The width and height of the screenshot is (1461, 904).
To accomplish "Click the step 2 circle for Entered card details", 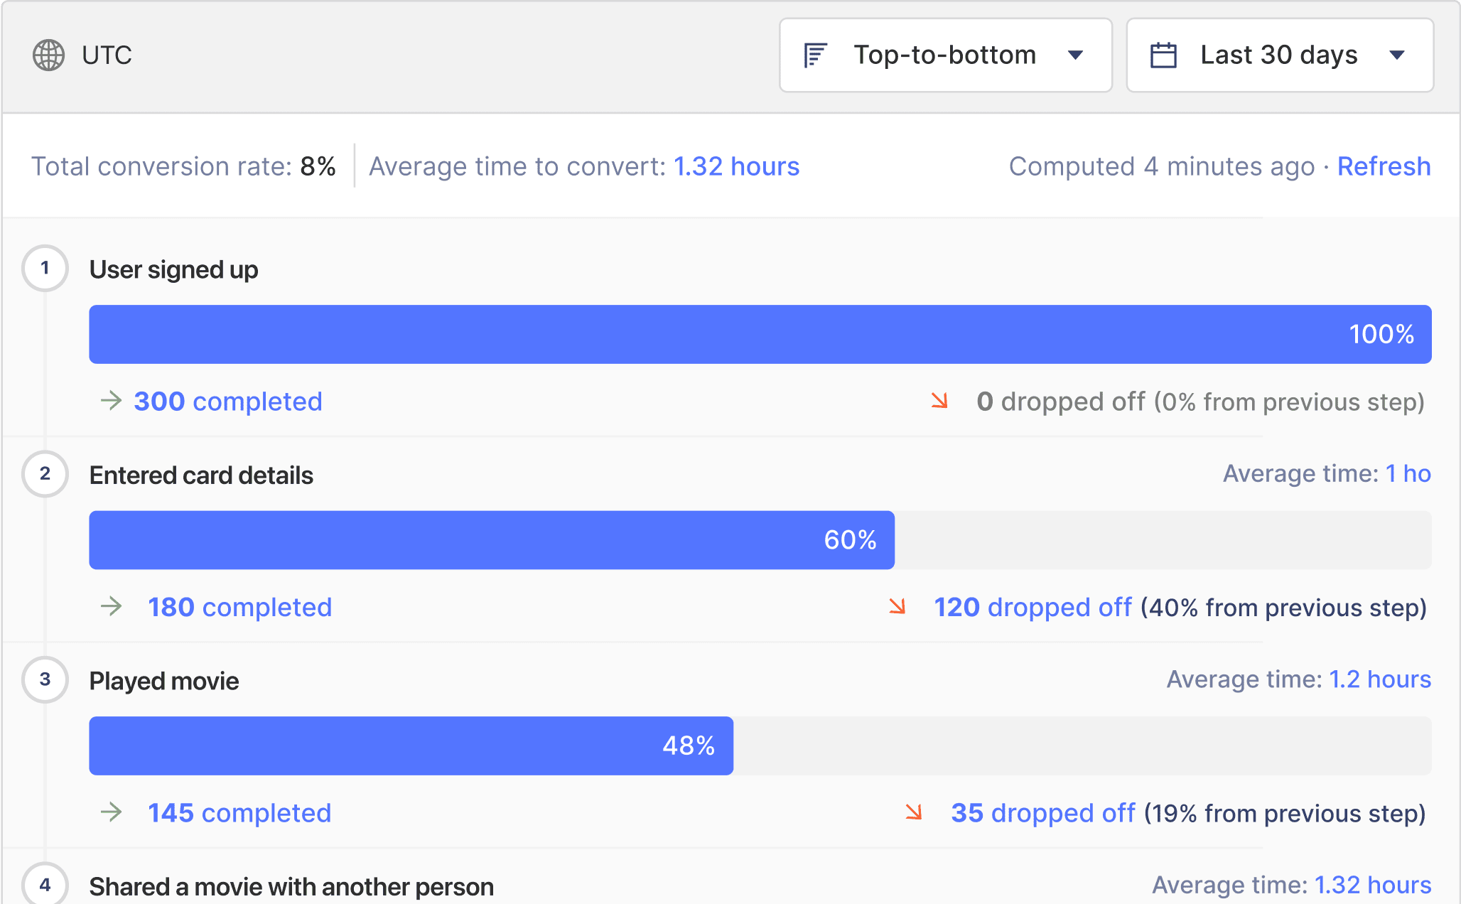I will (x=45, y=474).
